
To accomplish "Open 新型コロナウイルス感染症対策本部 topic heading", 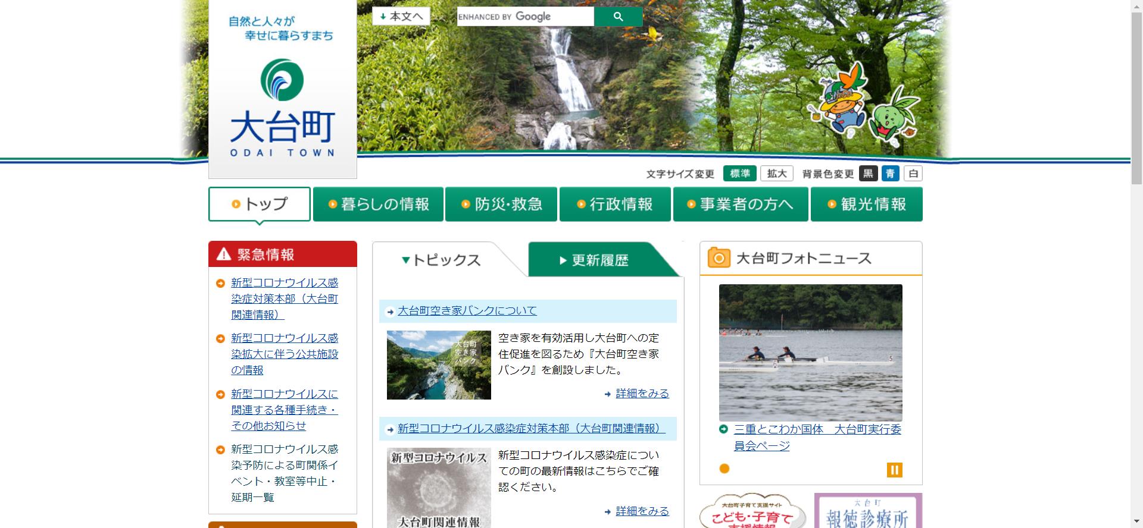I will tap(532, 428).
